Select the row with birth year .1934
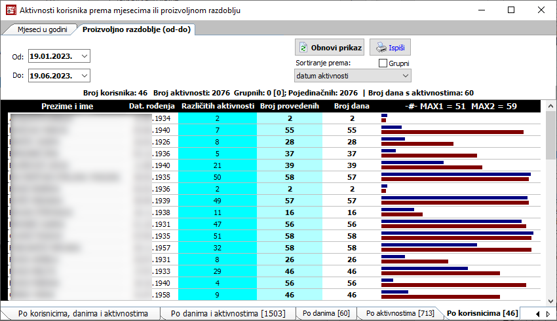Viewport: 557px width, 321px height. (274, 118)
